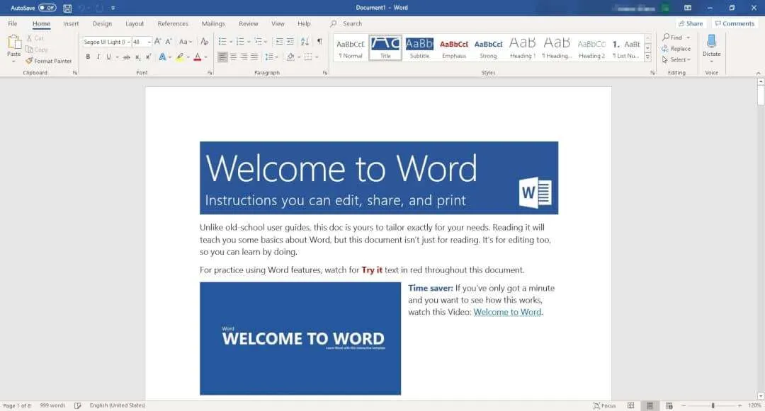Switch to the Layout tab
This screenshot has width=765, height=411.
[135, 23]
